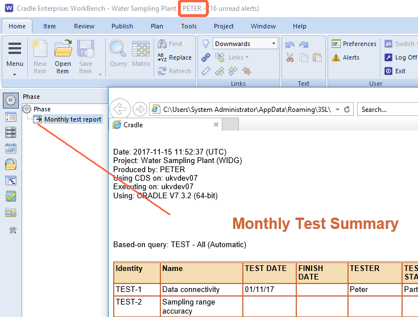
Task: Click Refresh in the ribbon
Action: 175,71
